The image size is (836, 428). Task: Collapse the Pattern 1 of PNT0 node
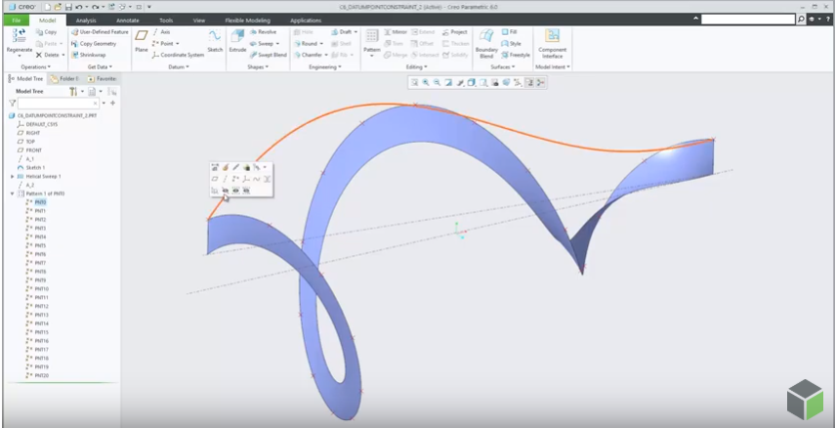[x=12, y=193]
